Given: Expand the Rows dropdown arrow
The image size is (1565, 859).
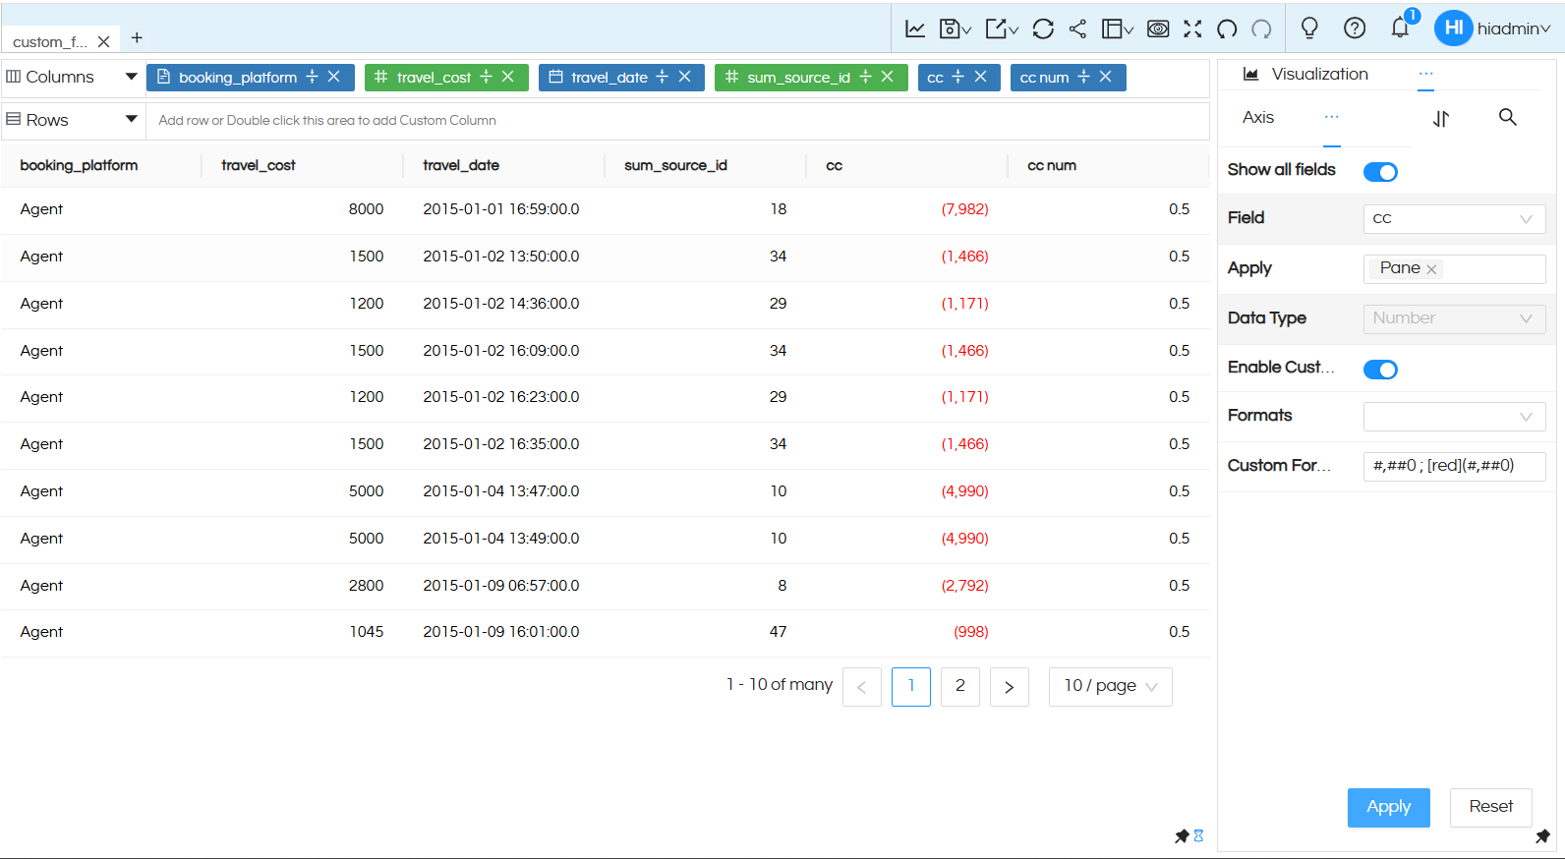Looking at the screenshot, I should pos(131,119).
